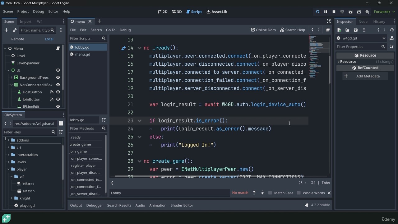The height and width of the screenshot is (224, 398).
Task: Stop the running project
Action: coord(334,12)
